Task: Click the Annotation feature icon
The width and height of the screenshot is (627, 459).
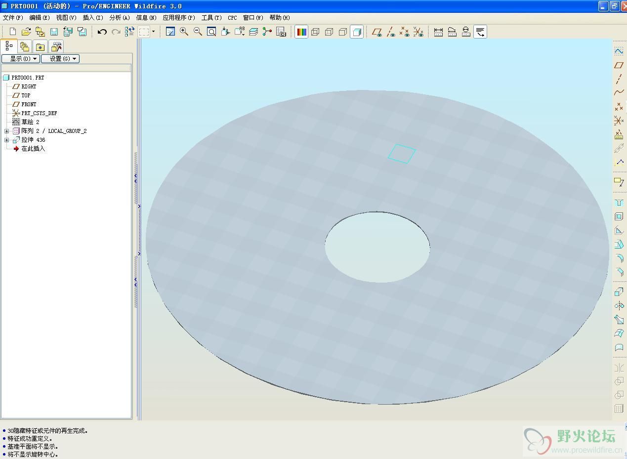Action: tap(619, 182)
